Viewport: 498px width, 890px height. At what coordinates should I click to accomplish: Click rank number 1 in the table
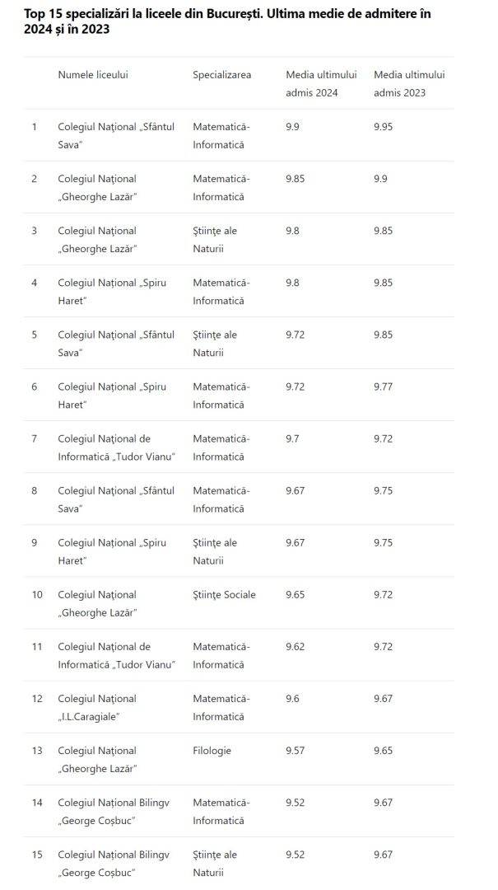(x=34, y=127)
